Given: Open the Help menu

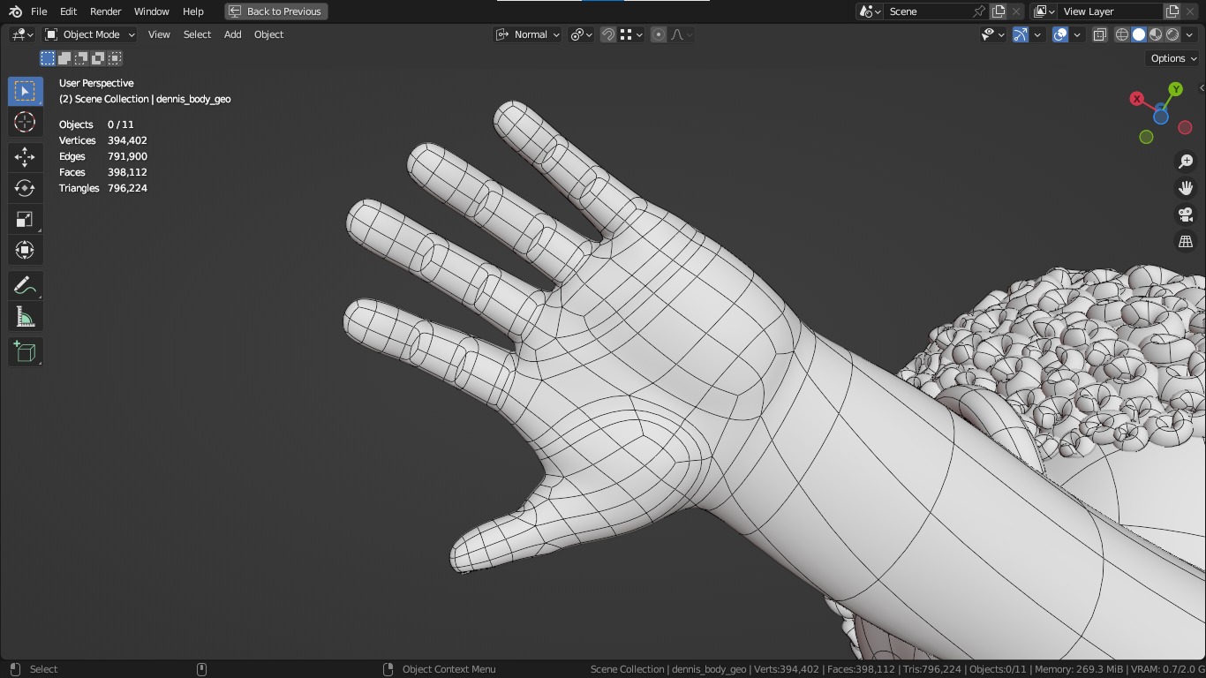Looking at the screenshot, I should click(x=192, y=11).
